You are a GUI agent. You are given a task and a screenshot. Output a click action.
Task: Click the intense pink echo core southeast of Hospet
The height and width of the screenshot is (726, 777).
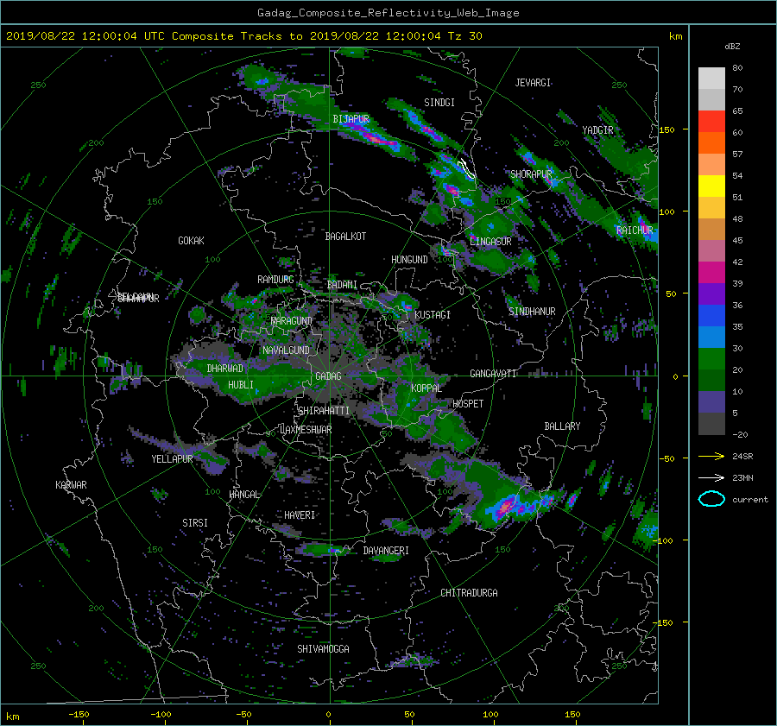click(x=505, y=507)
